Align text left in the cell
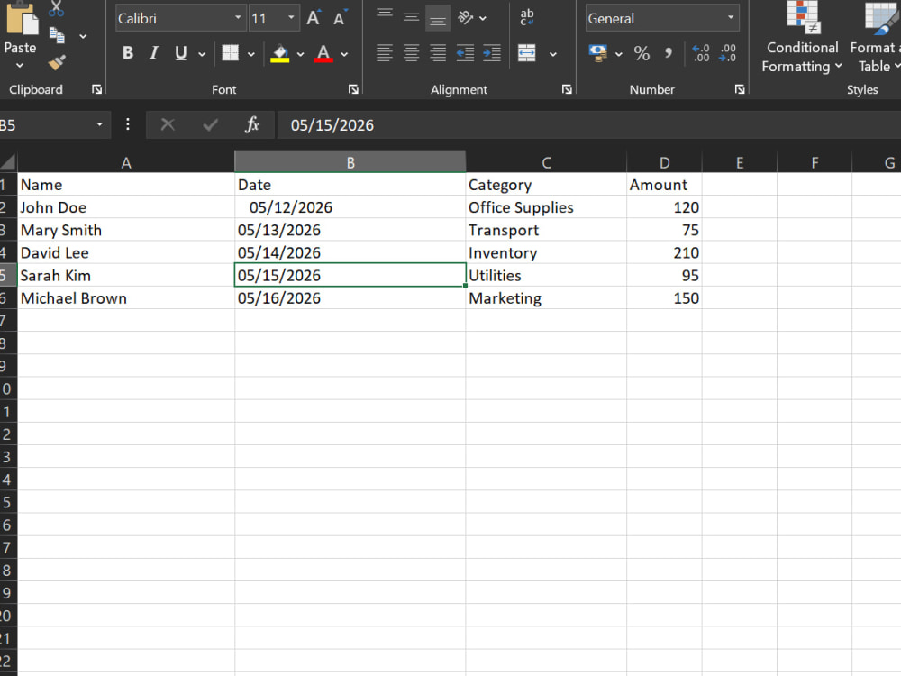Viewport: 901px width, 676px height. pyautogui.click(x=385, y=53)
